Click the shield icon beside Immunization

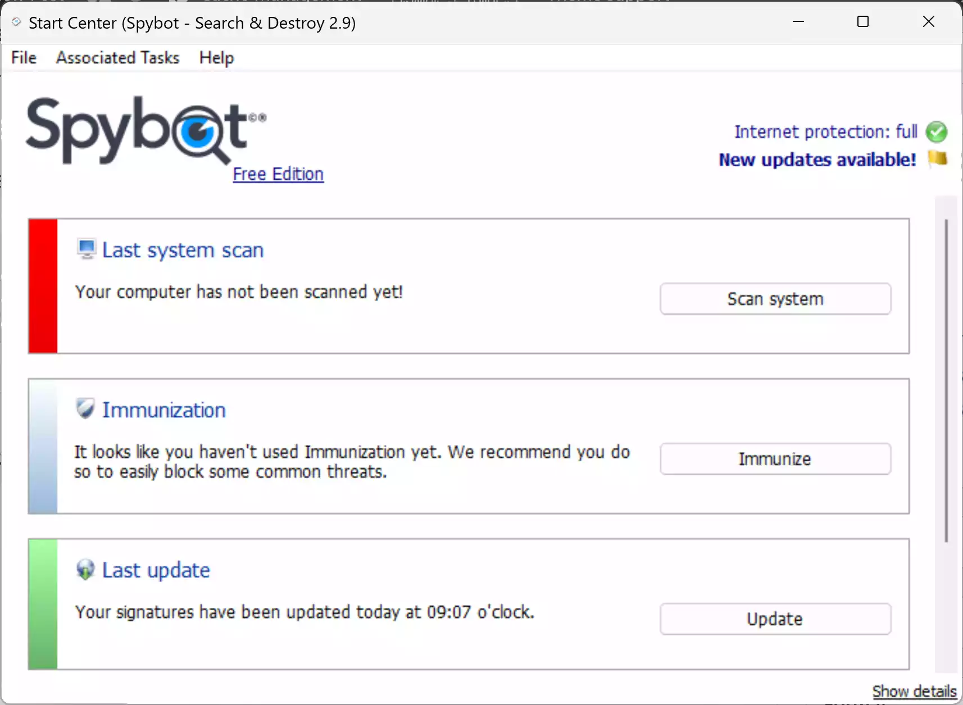pyautogui.click(x=85, y=408)
